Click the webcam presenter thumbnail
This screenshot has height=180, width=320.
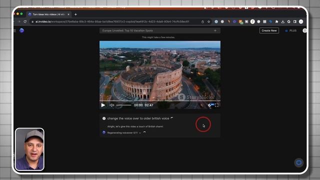(x=29, y=149)
